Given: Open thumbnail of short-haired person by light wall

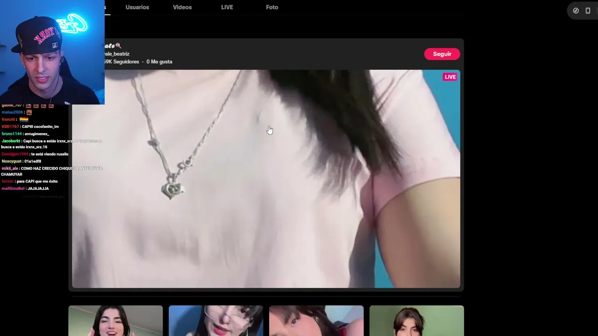Looking at the screenshot, I should coord(417,321).
